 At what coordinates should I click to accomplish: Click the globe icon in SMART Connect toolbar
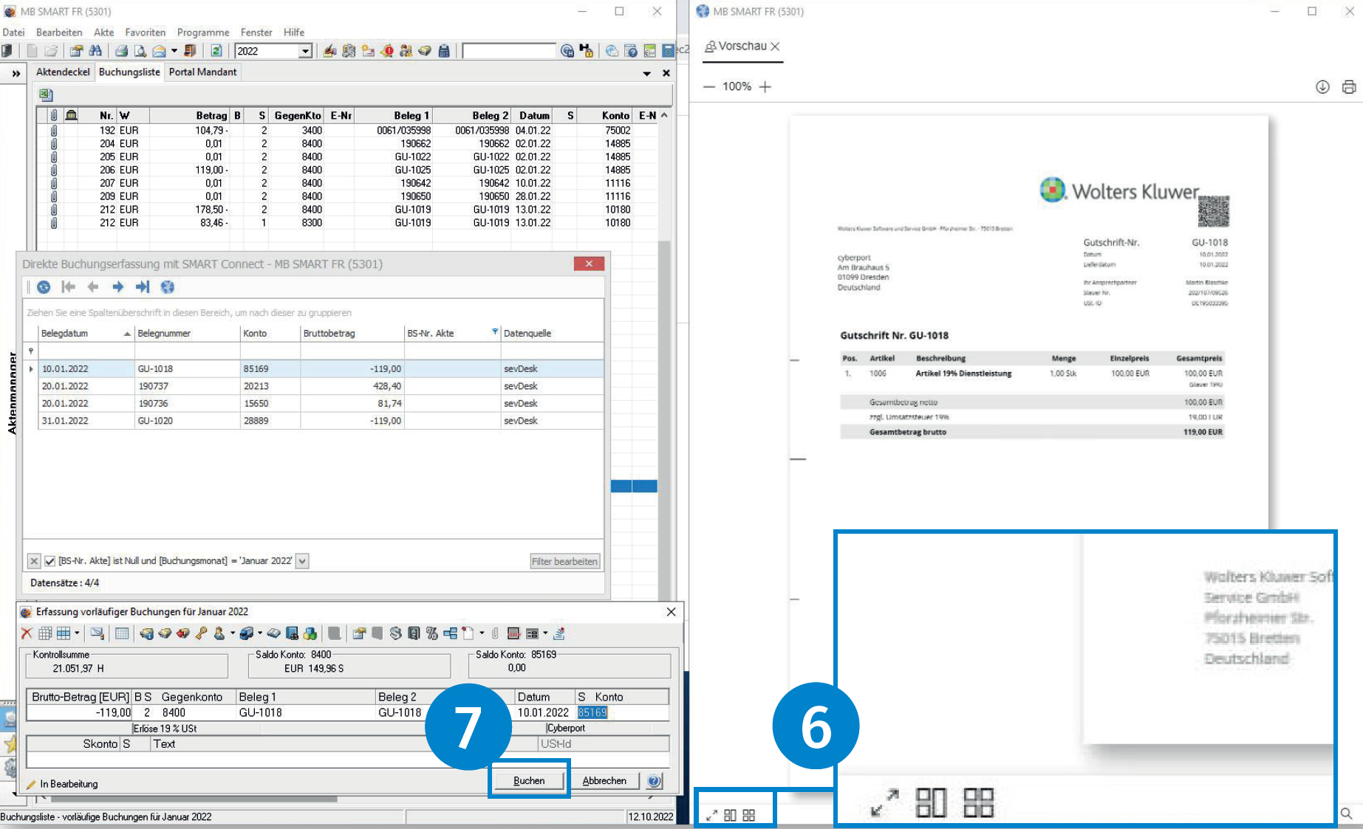[x=168, y=287]
